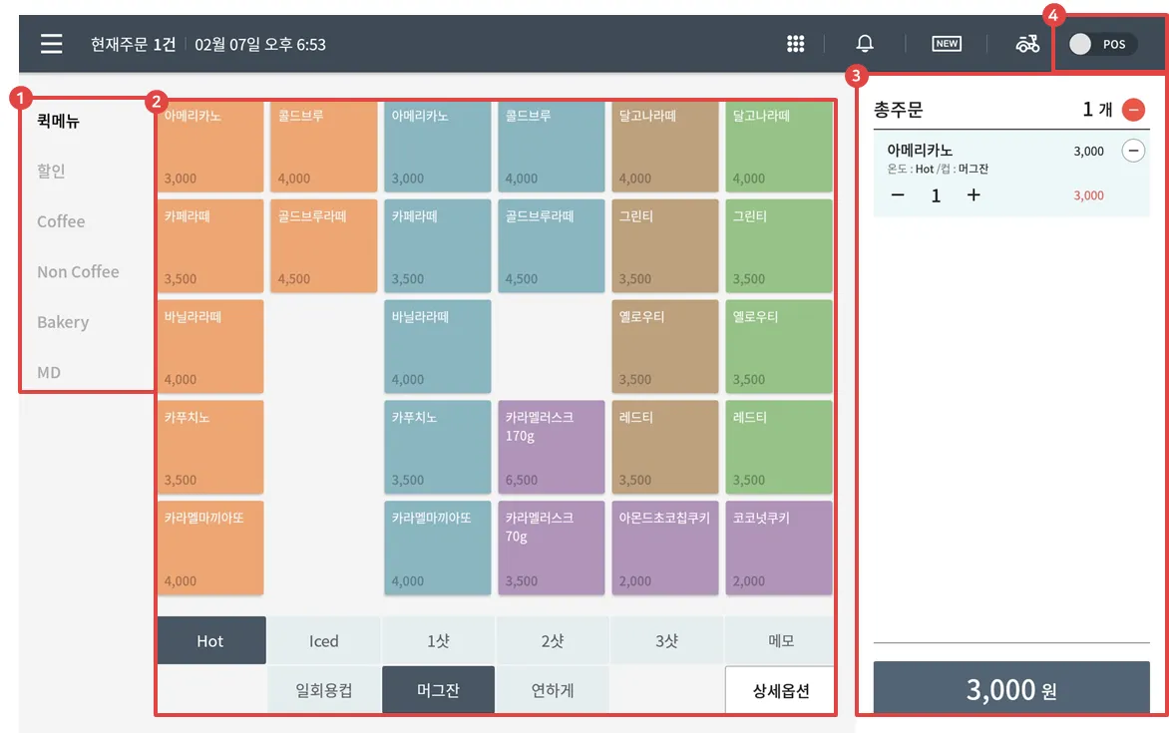Add 카라멜러스크 170g tile
1169x733 pixels.
[x=551, y=448]
